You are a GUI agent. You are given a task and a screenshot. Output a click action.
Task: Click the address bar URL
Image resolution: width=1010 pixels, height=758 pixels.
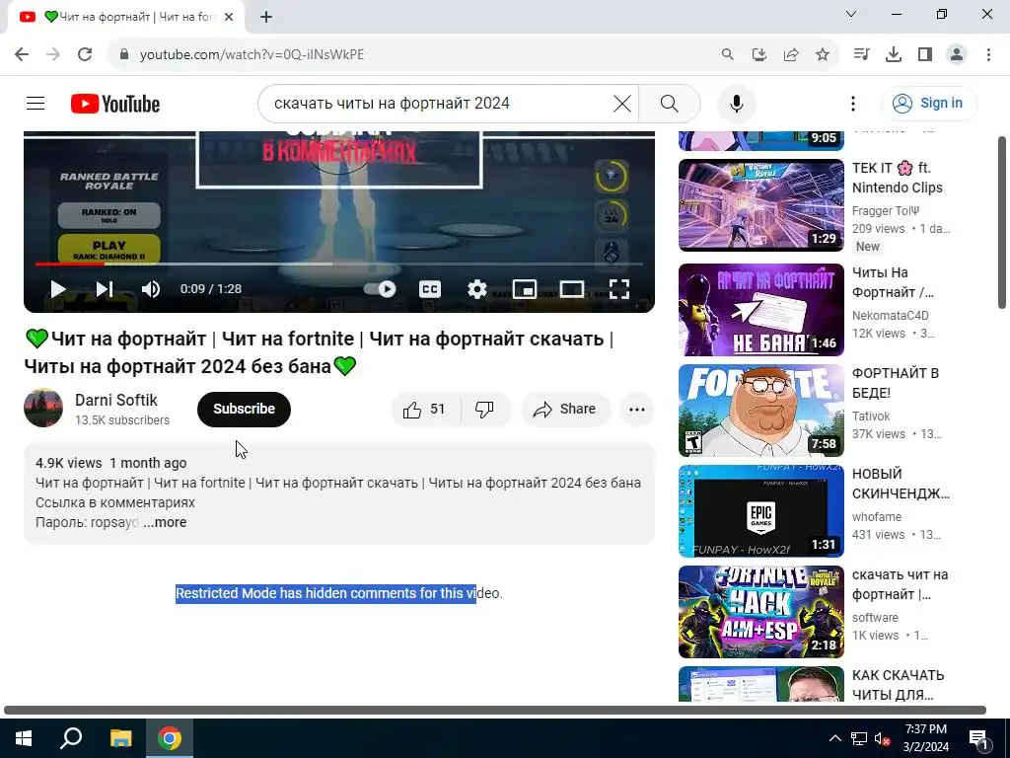tap(252, 55)
